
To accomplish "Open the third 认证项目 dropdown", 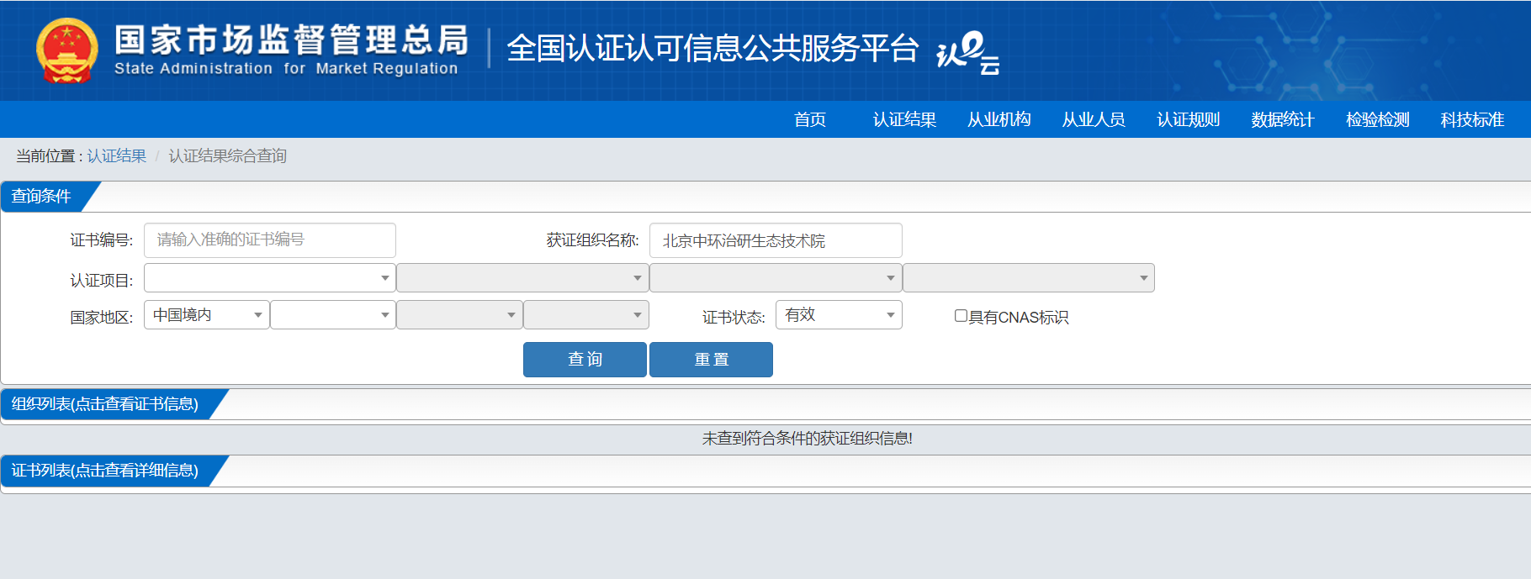I will tap(776, 277).
